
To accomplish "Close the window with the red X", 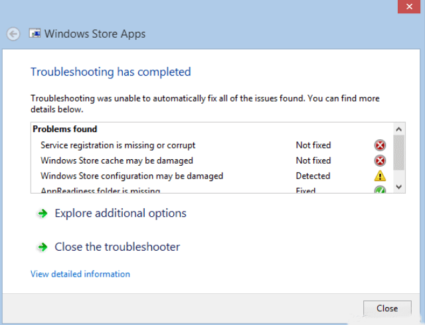I will [x=409, y=7].
